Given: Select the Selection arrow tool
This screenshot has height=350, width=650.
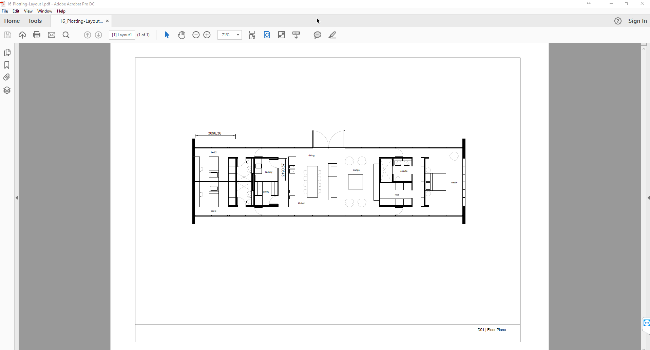Looking at the screenshot, I should click(x=167, y=35).
